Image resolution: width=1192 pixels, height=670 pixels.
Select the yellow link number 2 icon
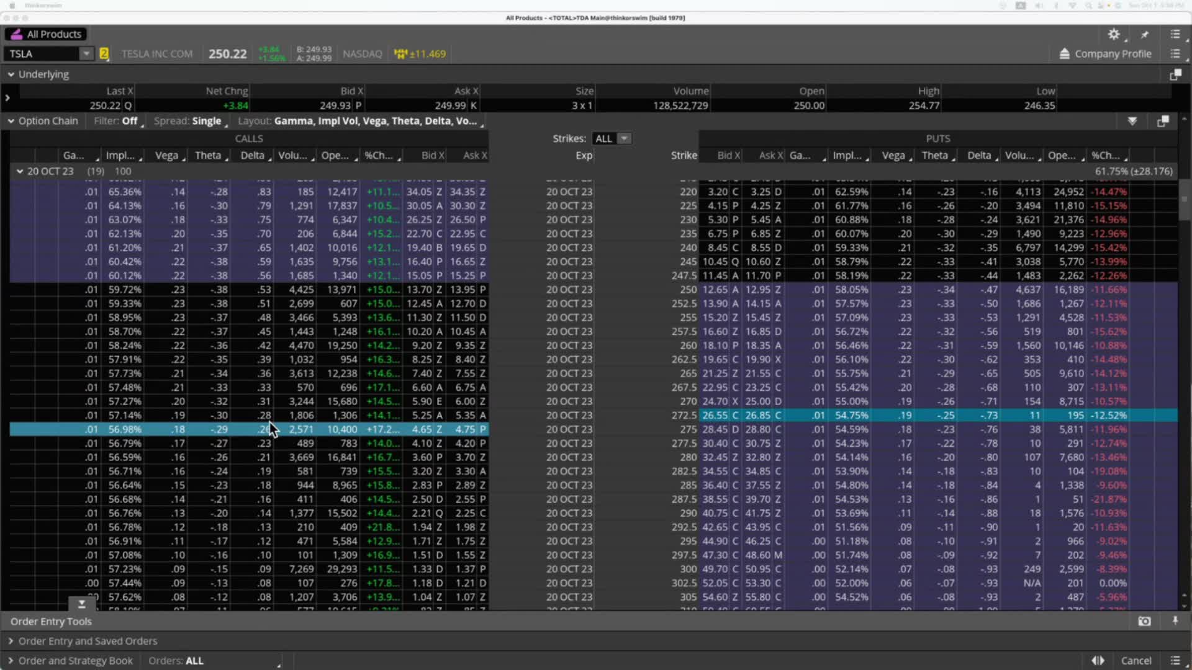click(x=104, y=54)
